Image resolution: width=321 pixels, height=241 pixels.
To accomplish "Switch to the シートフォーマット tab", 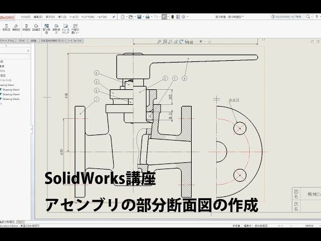I will 75,41.
